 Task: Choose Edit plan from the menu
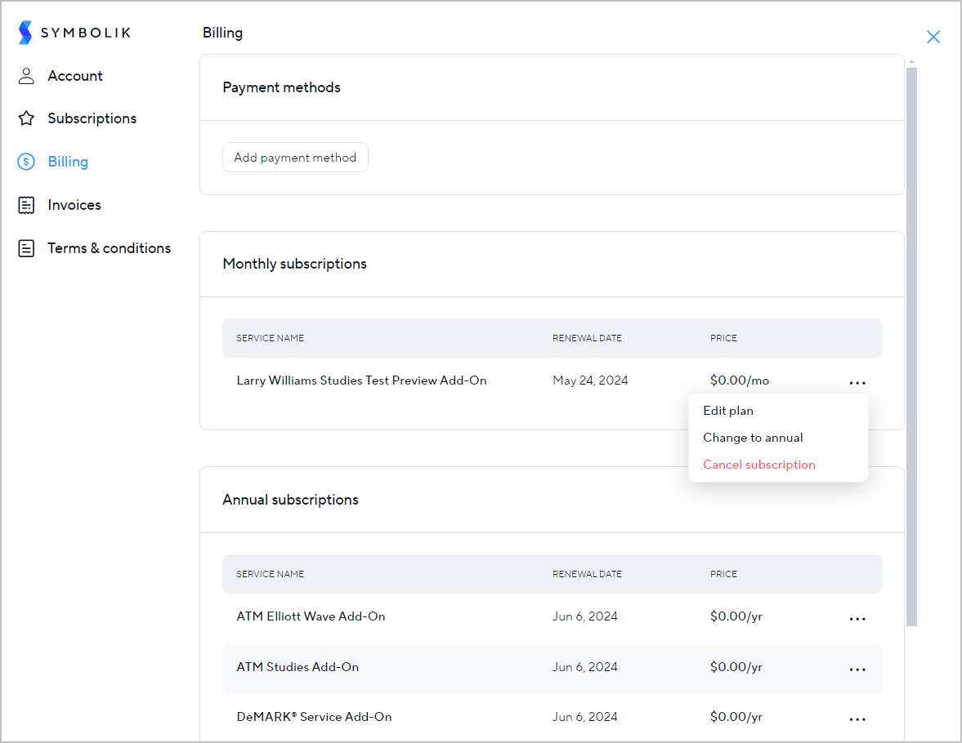tap(728, 411)
